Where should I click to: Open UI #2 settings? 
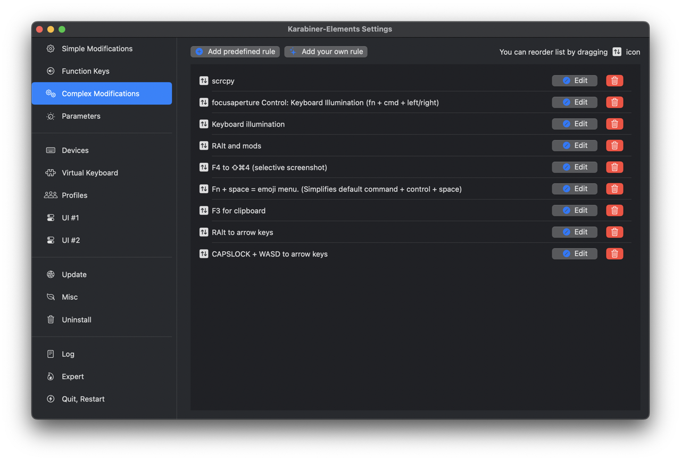click(102, 240)
